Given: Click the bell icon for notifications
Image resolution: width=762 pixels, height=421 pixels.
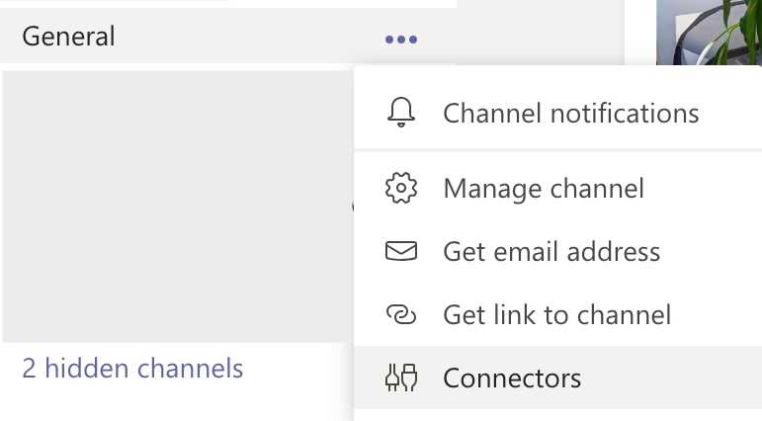Looking at the screenshot, I should click(401, 113).
